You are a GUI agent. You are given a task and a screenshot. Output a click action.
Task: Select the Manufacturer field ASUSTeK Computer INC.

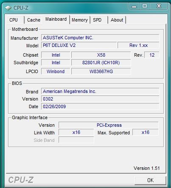pos(100,38)
